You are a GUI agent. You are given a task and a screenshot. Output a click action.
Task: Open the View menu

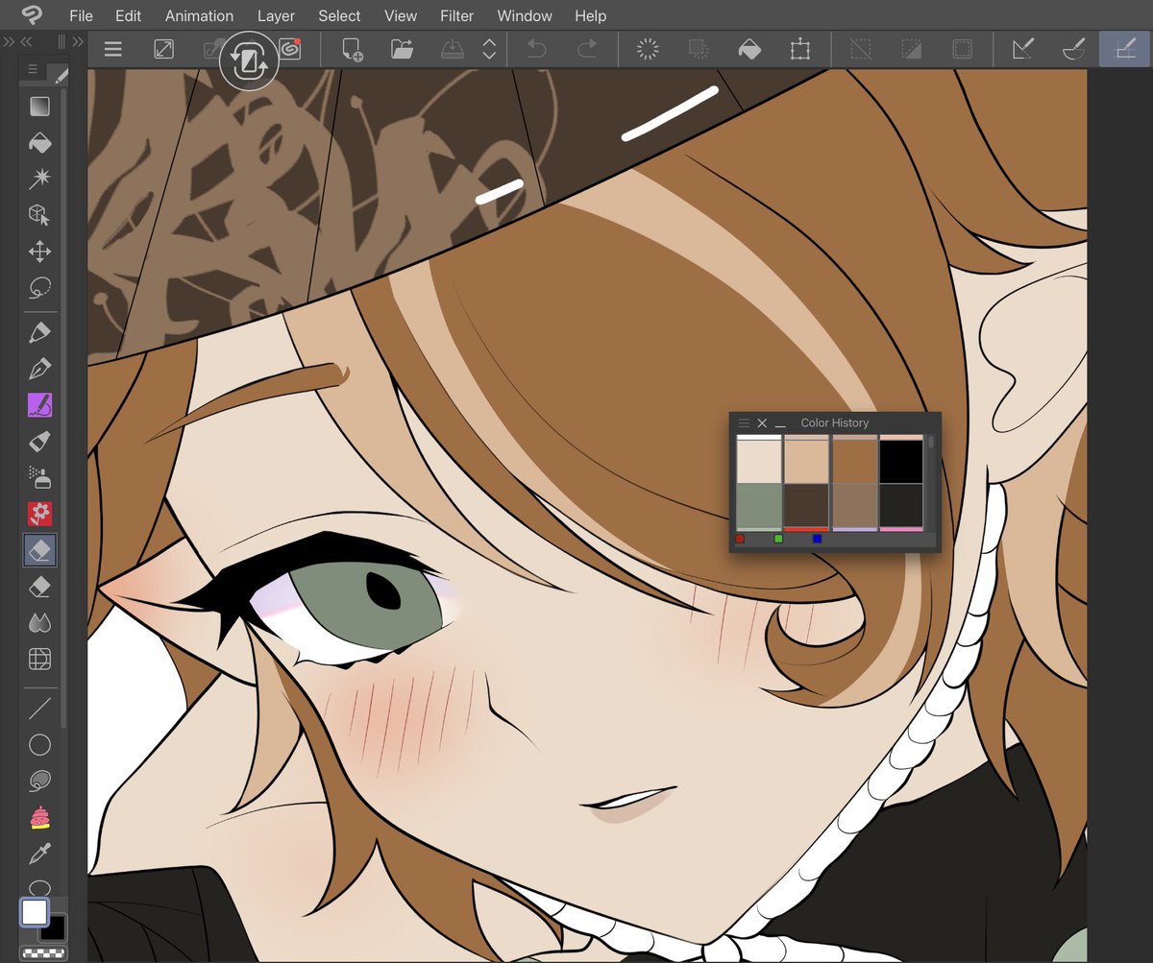pos(401,16)
